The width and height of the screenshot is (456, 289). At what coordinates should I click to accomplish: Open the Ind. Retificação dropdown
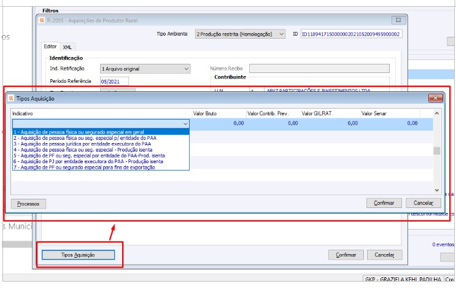[x=145, y=69]
